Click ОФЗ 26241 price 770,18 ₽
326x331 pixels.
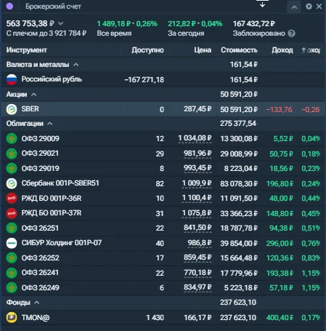197,273
